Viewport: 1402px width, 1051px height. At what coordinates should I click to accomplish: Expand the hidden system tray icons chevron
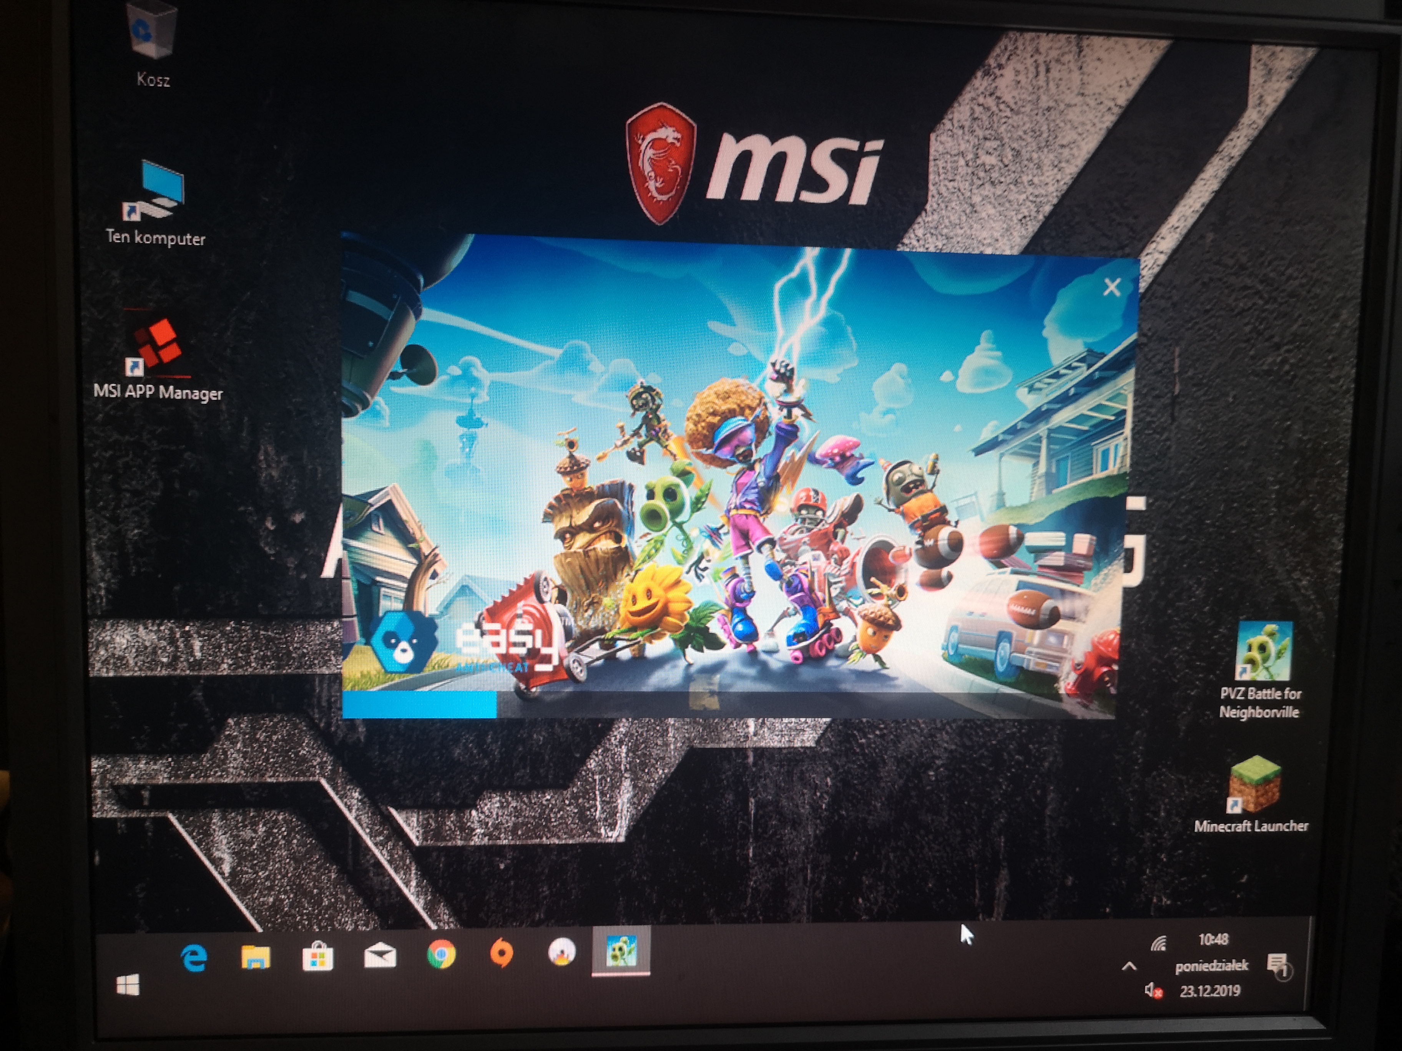(x=1129, y=966)
